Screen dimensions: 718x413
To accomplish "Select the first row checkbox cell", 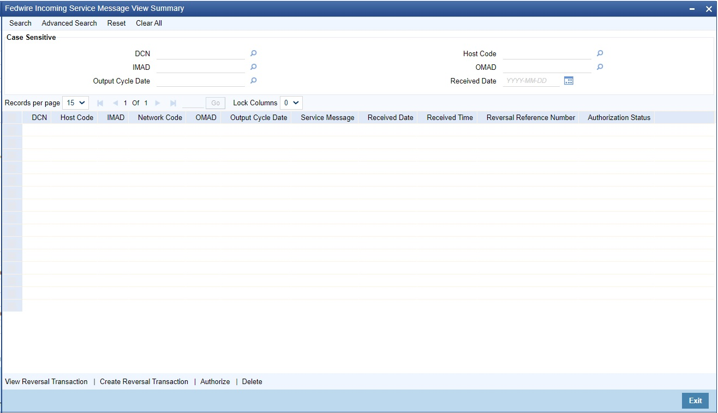I will tap(12, 130).
